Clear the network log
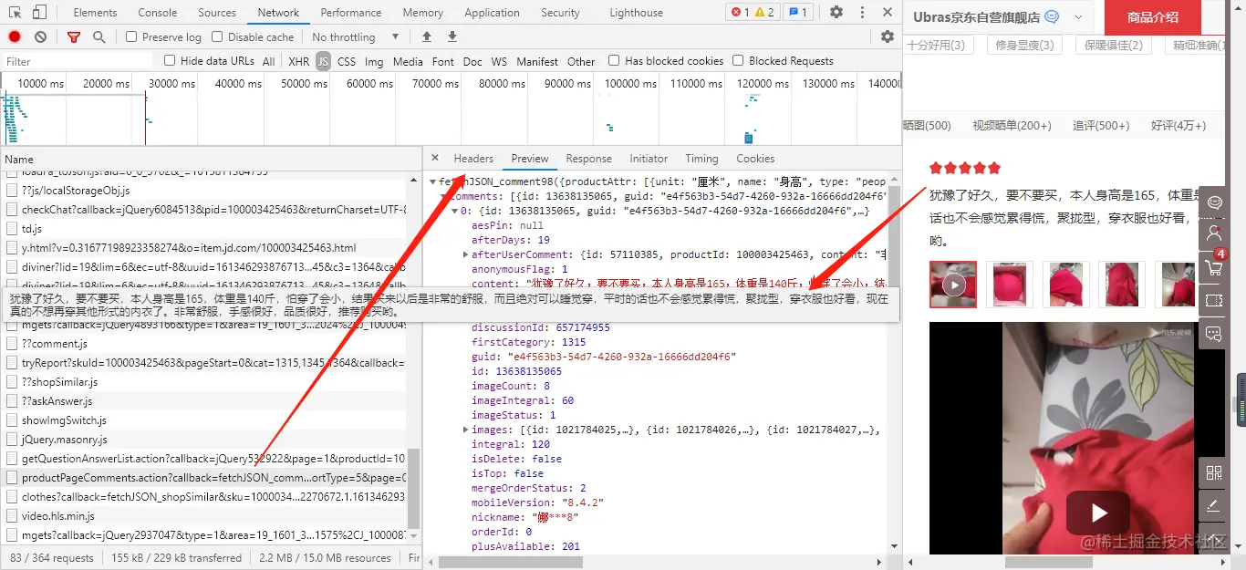The height and width of the screenshot is (570, 1246). click(40, 36)
